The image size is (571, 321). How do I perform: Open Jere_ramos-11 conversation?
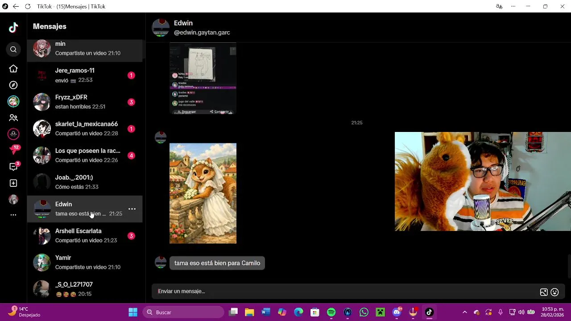tap(85, 75)
